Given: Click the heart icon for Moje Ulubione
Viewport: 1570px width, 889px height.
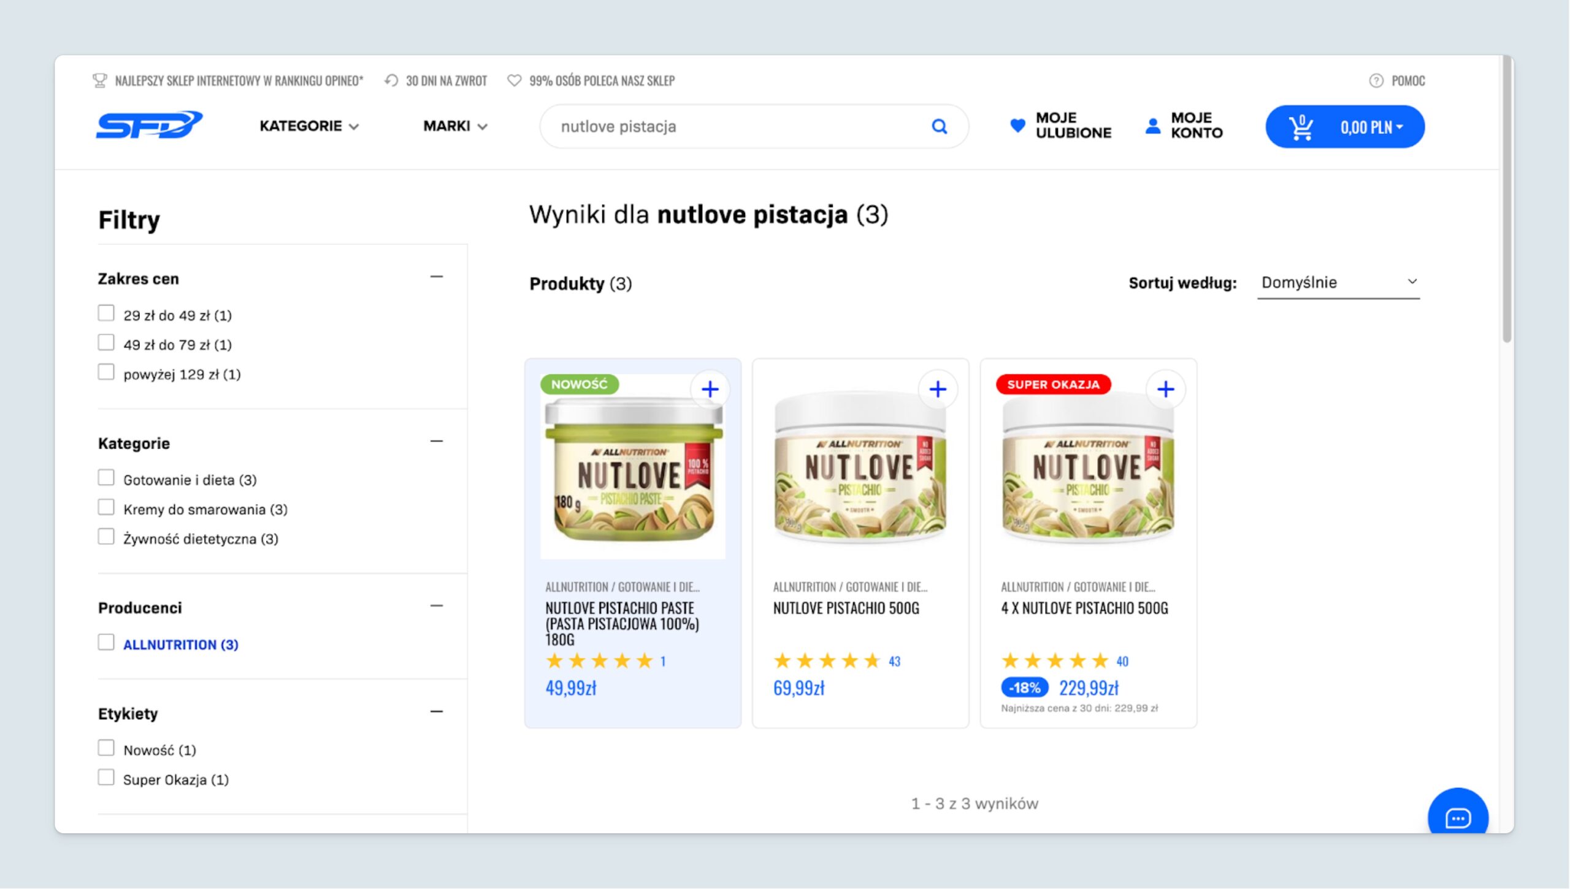Looking at the screenshot, I should pos(1017,126).
